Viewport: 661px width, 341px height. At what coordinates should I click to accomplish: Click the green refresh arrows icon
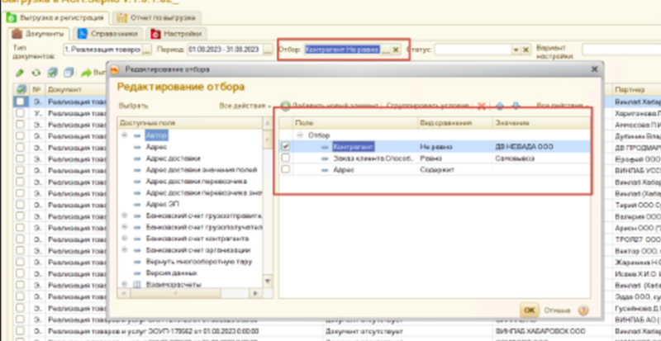(36, 73)
